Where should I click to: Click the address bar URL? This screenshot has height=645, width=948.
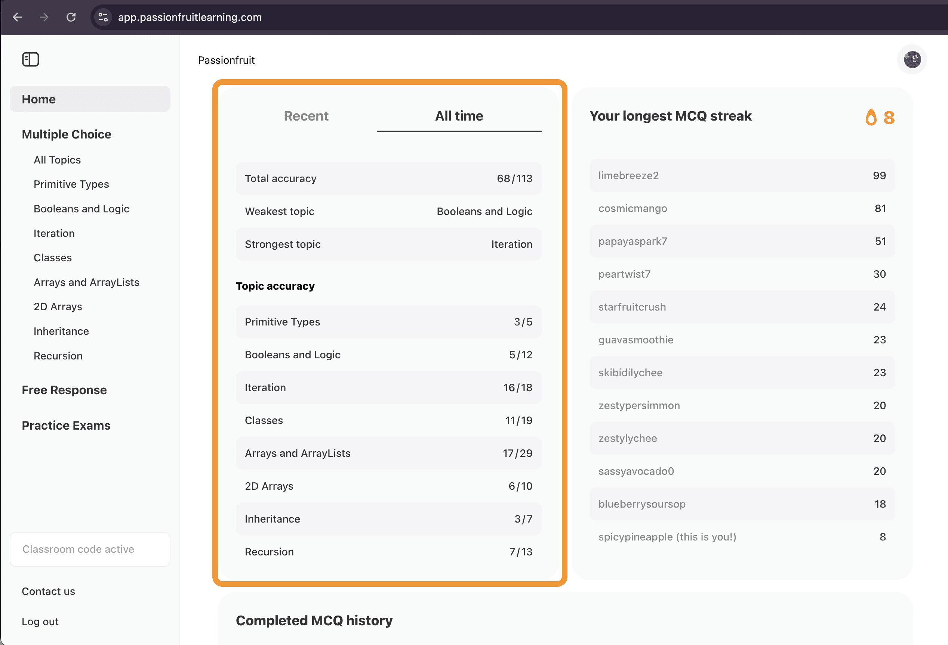(x=190, y=17)
